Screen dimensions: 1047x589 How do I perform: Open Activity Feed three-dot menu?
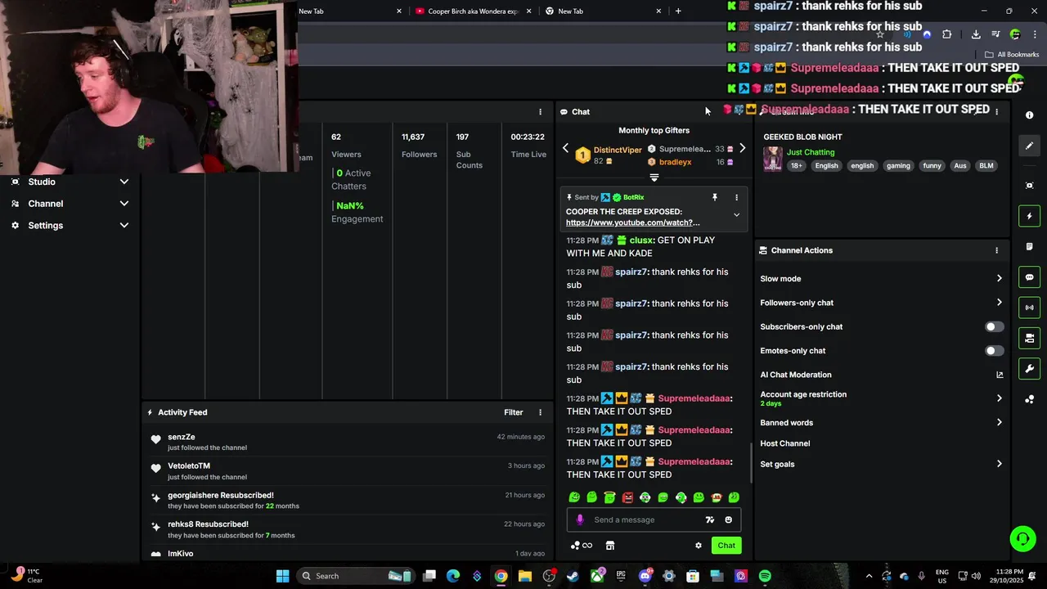pyautogui.click(x=540, y=412)
